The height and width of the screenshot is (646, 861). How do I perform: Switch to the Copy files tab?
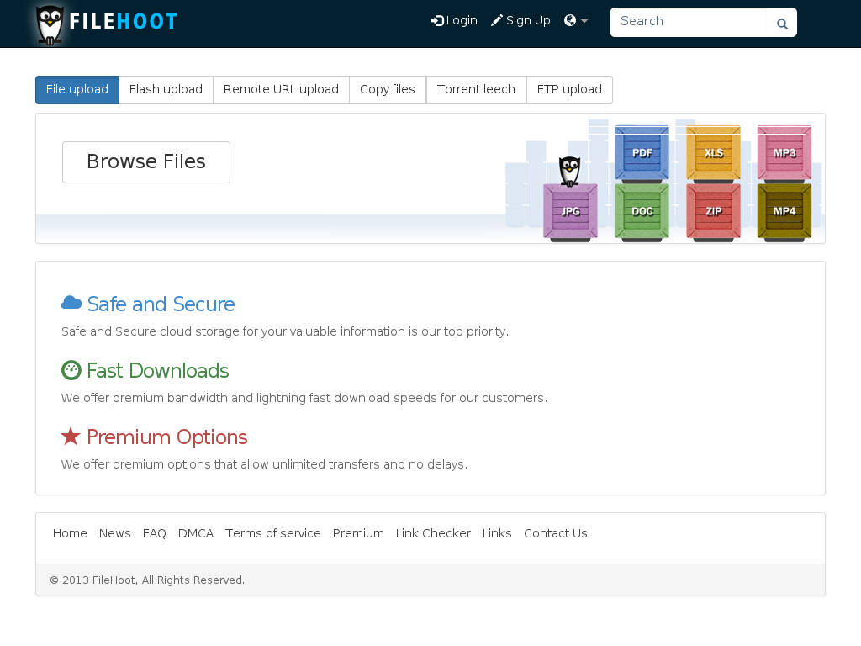click(x=388, y=89)
